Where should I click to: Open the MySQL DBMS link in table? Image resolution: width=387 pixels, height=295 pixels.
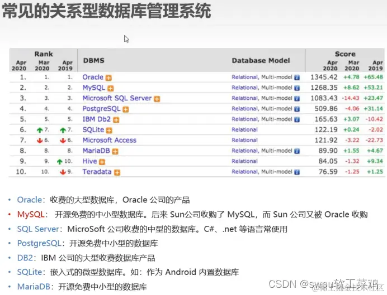(94, 88)
